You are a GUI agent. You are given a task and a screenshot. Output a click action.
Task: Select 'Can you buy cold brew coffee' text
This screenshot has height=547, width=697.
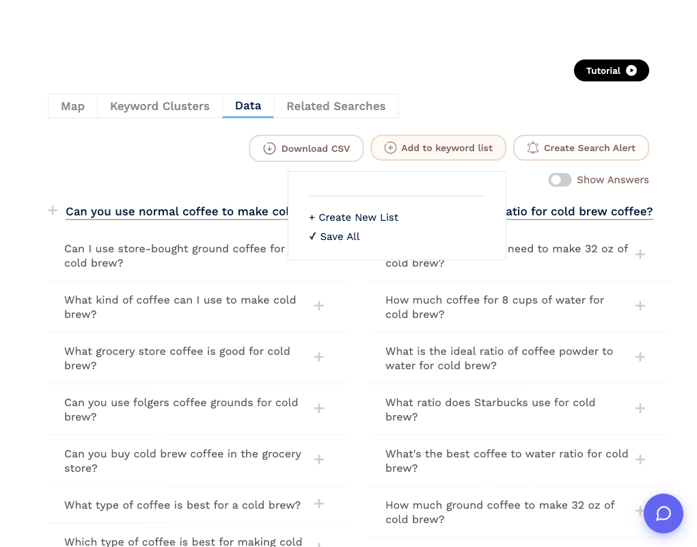pyautogui.click(x=182, y=461)
